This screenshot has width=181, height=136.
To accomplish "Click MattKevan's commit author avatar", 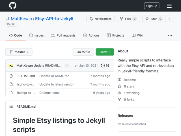I will (x=11, y=65).
